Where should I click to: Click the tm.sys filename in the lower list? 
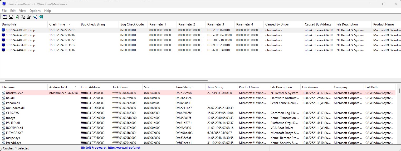(11, 118)
